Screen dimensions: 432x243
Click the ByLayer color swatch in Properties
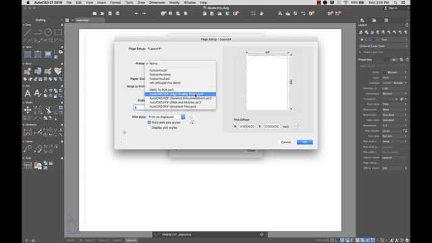click(x=385, y=72)
